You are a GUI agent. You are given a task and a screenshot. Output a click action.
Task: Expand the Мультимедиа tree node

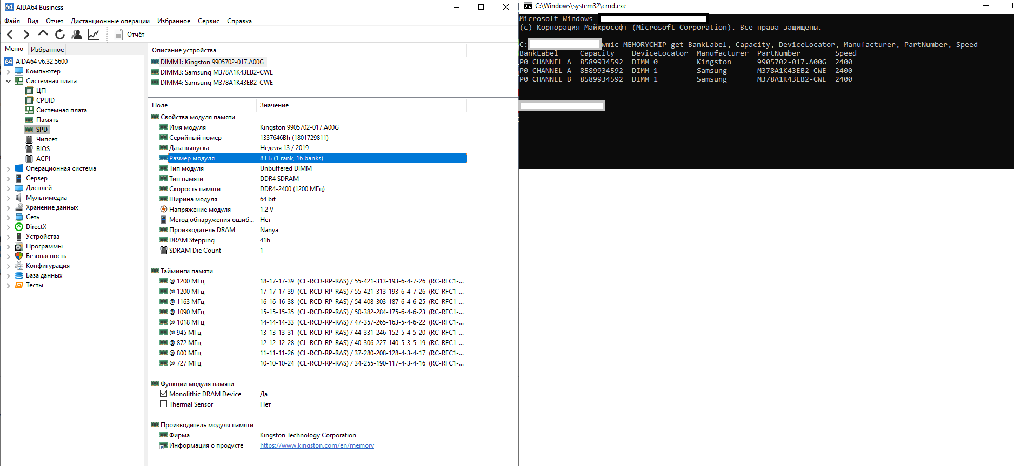coord(8,198)
